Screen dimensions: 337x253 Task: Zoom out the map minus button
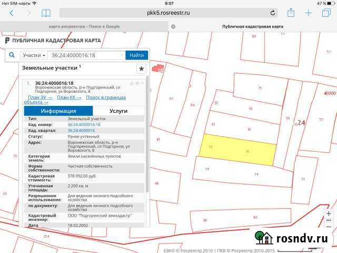pyautogui.click(x=329, y=227)
